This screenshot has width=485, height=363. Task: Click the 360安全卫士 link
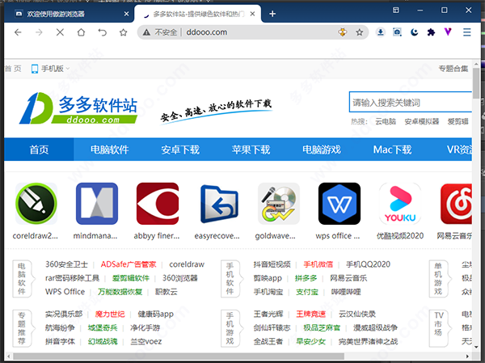(66, 264)
